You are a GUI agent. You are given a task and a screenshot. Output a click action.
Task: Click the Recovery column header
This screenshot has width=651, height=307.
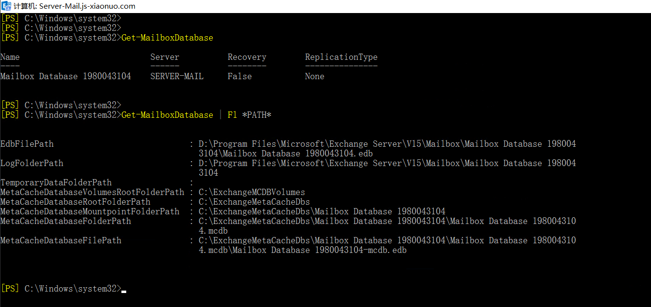[247, 57]
